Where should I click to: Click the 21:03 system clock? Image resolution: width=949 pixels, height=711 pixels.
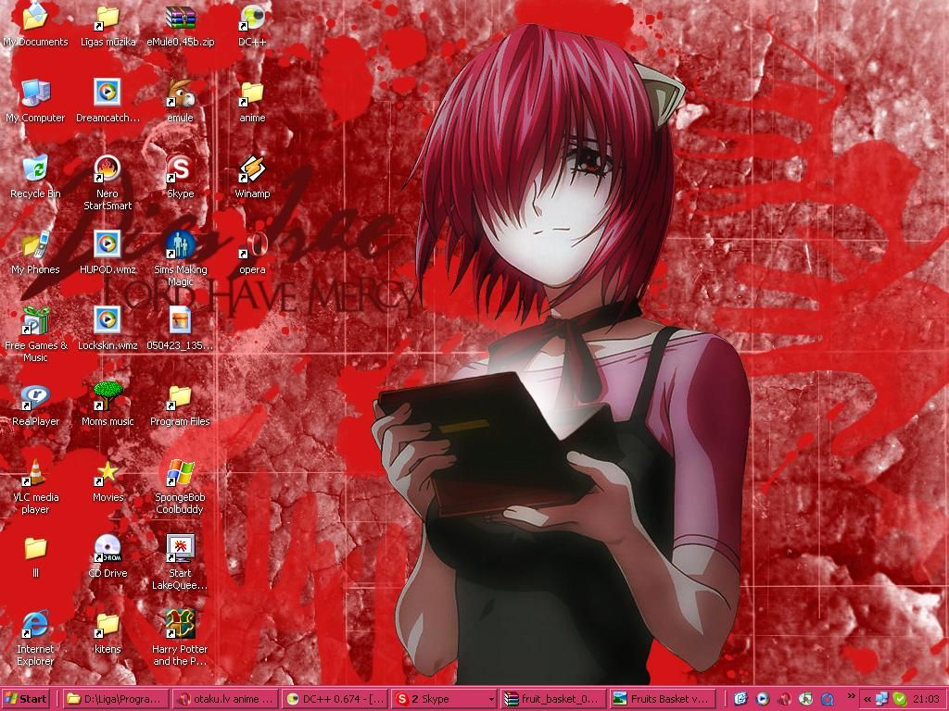tap(926, 699)
